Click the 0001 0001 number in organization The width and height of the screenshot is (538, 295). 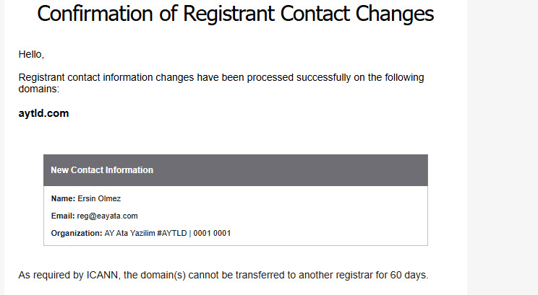(212, 234)
